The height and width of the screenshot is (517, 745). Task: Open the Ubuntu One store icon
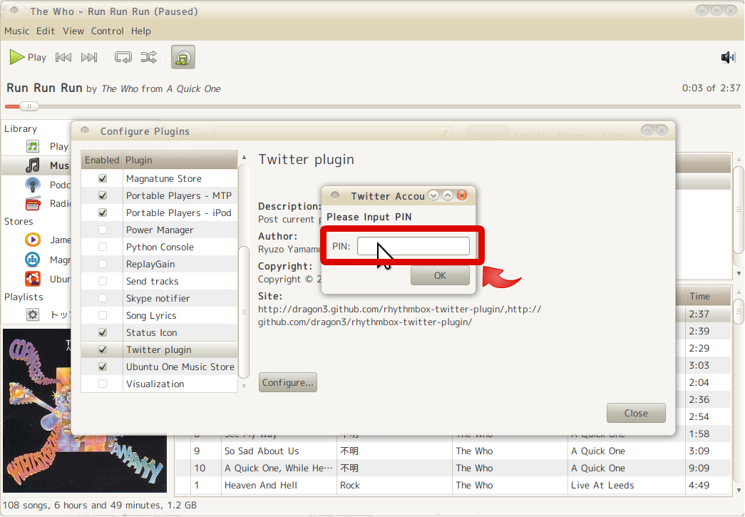(32, 279)
